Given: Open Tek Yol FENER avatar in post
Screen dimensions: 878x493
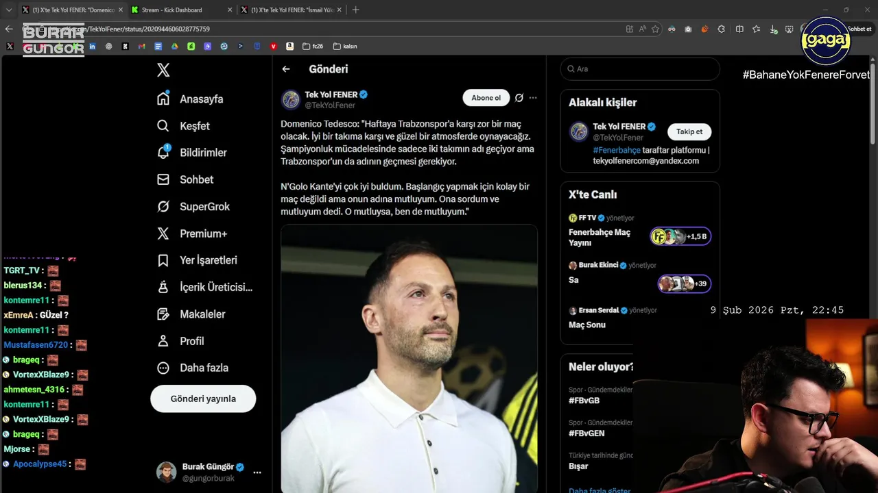Looking at the screenshot, I should point(291,100).
